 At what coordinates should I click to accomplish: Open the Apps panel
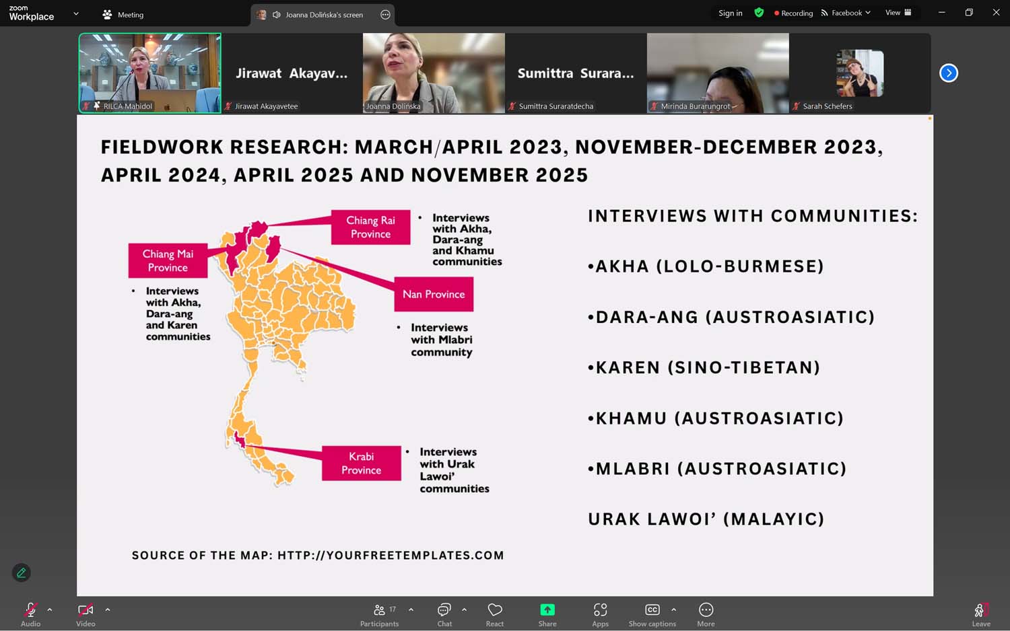tap(600, 614)
